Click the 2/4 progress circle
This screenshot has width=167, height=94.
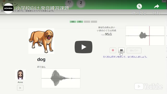[x=81, y=3]
